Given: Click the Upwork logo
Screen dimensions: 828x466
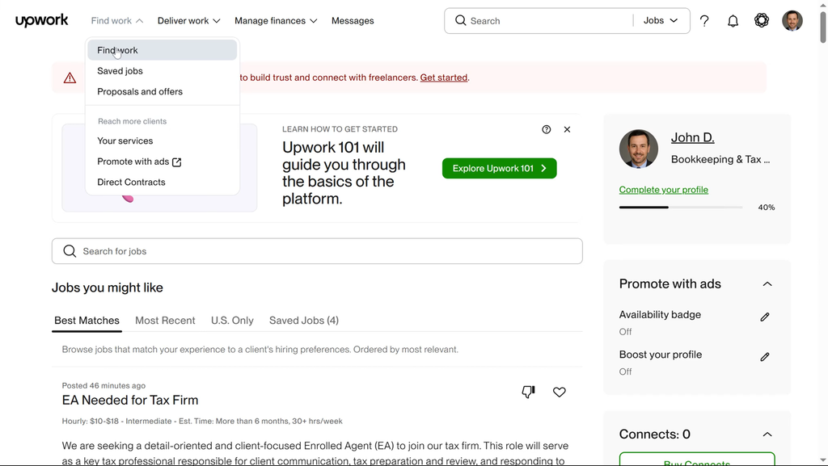Looking at the screenshot, I should (41, 21).
